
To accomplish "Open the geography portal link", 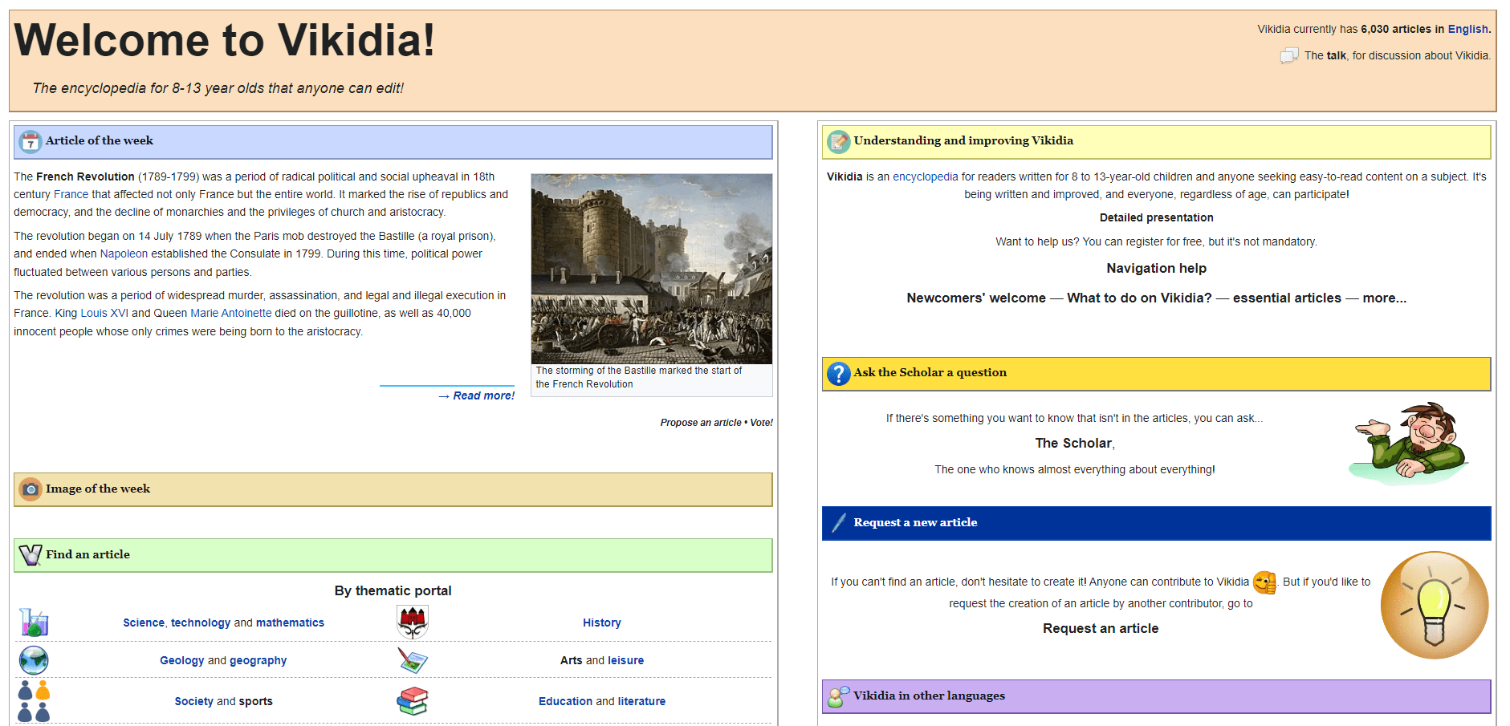I will tap(258, 660).
